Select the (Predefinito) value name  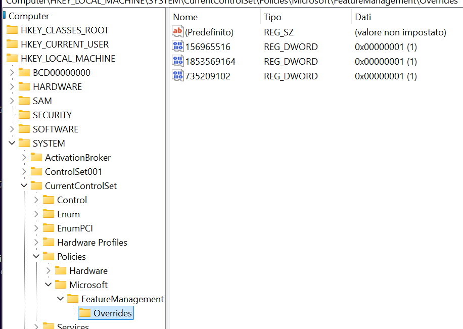pyautogui.click(x=209, y=32)
